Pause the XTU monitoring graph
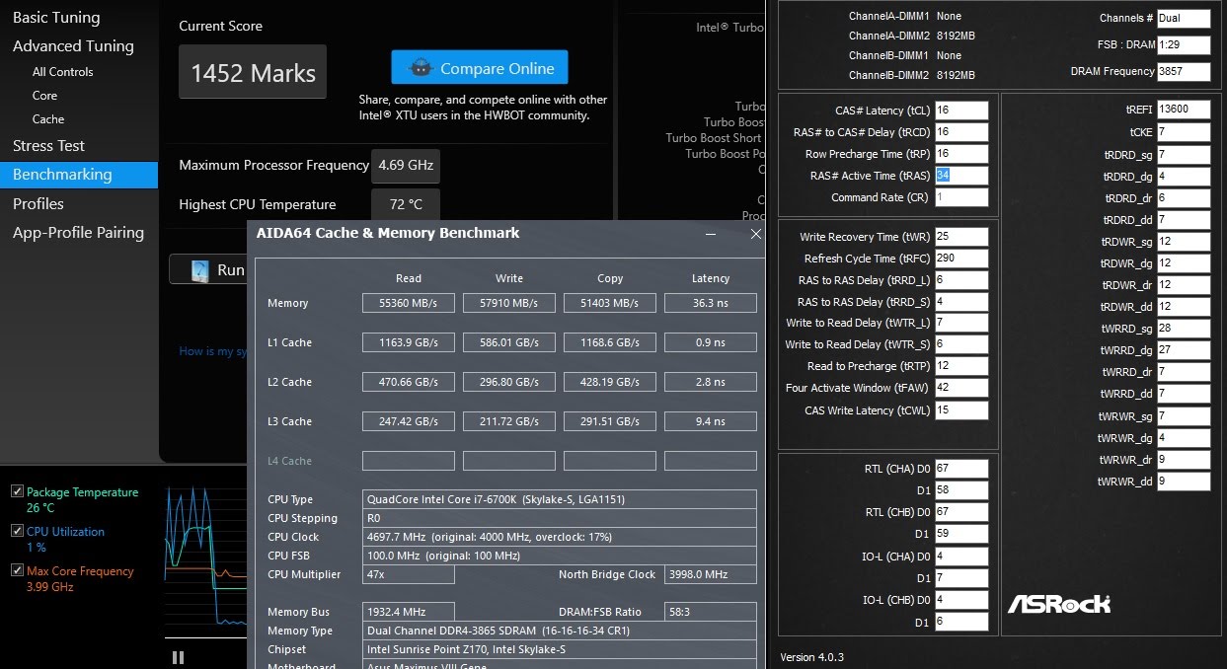Image resolution: width=1227 pixels, height=669 pixels. 178,657
